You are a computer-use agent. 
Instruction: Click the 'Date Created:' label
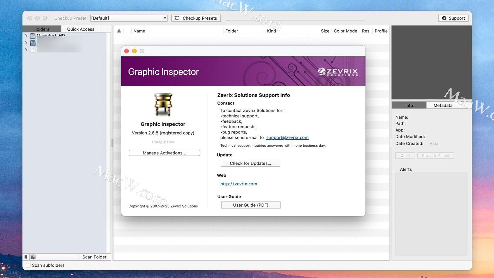tap(409, 144)
